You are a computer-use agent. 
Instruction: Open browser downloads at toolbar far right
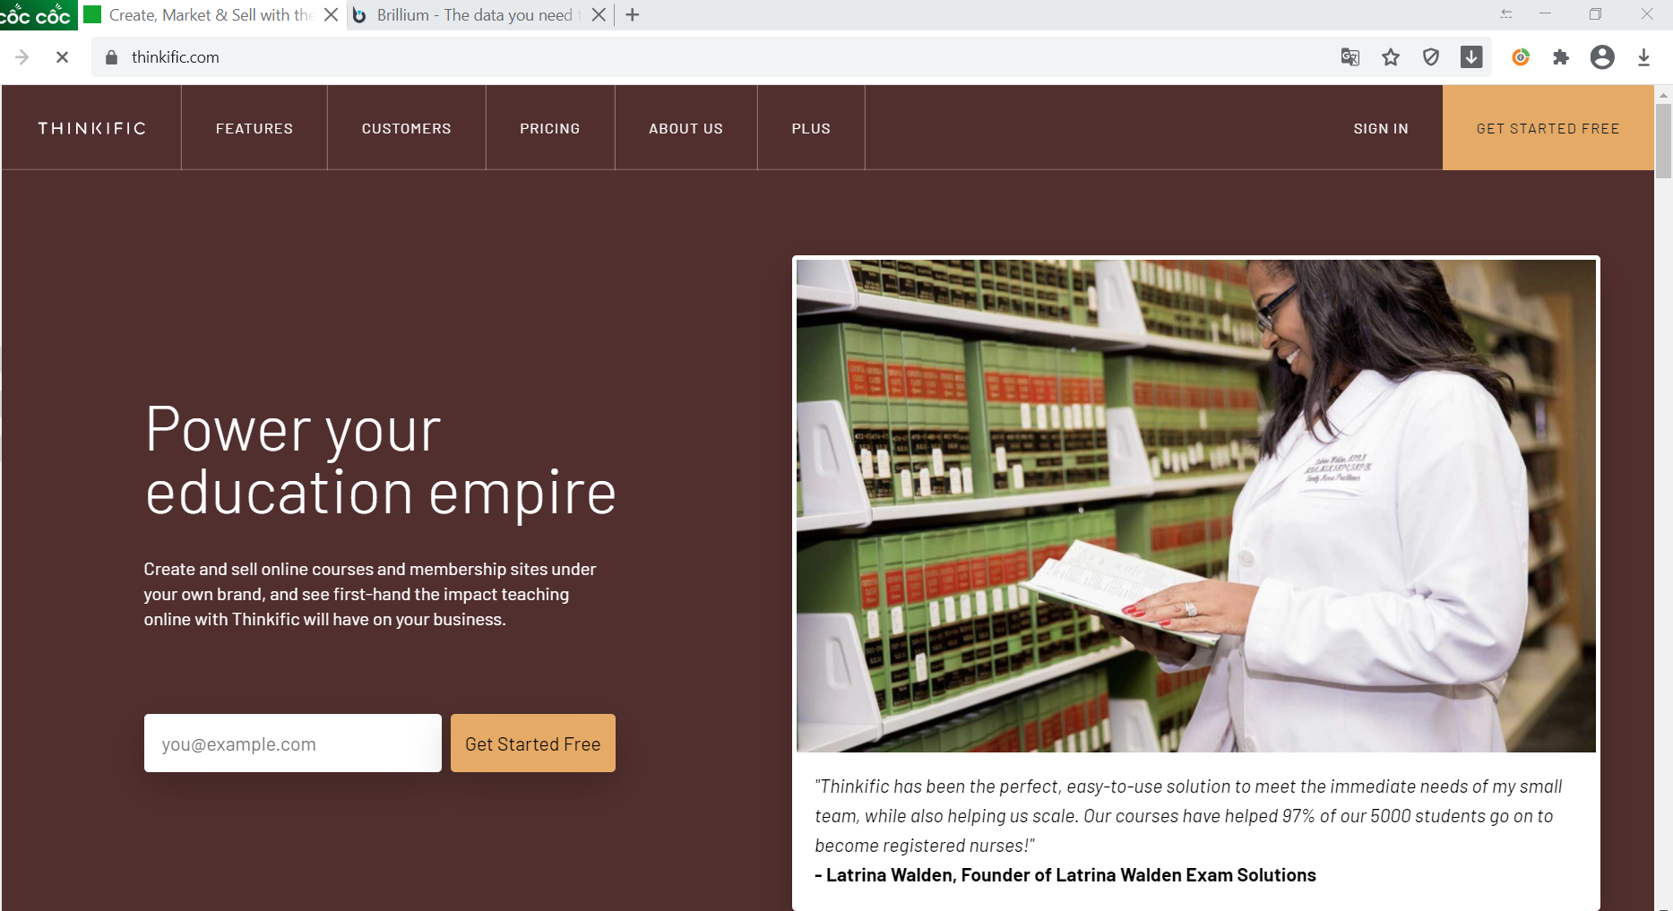point(1643,57)
